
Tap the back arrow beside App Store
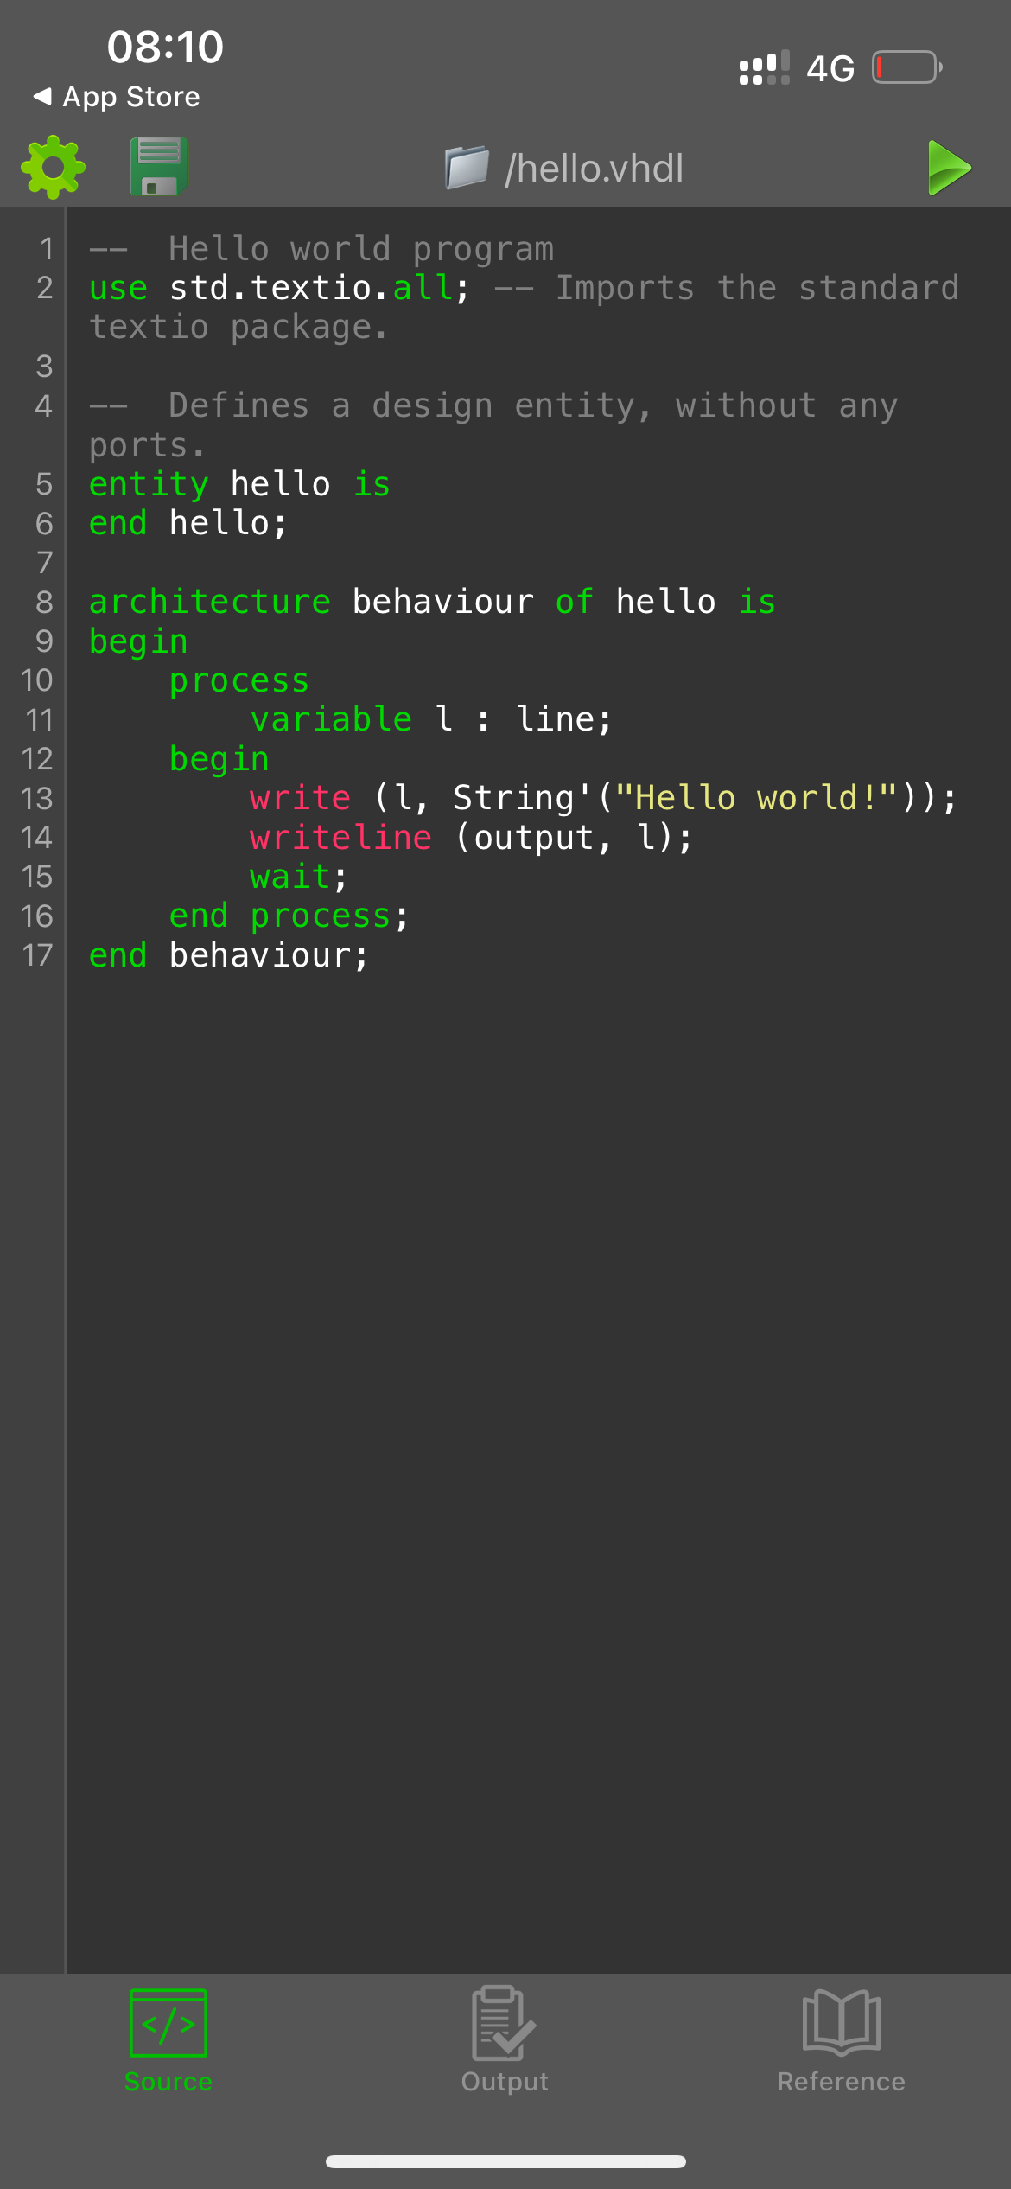[41, 96]
